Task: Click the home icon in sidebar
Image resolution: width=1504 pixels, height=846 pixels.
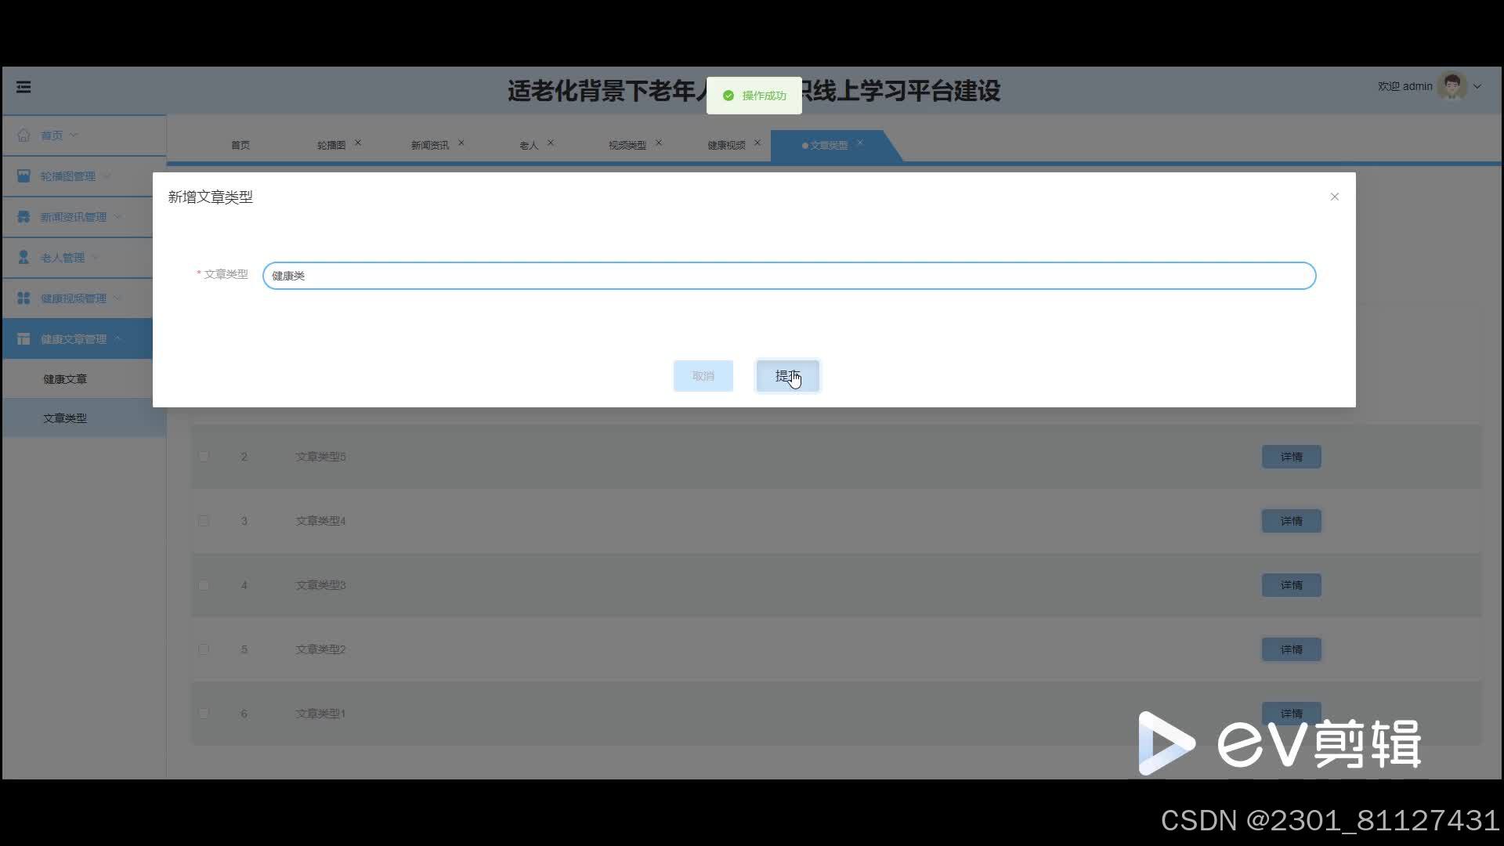Action: click(23, 136)
